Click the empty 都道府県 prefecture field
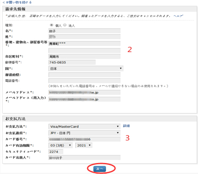The height and width of the screenshot is (174, 198). click(x=85, y=75)
